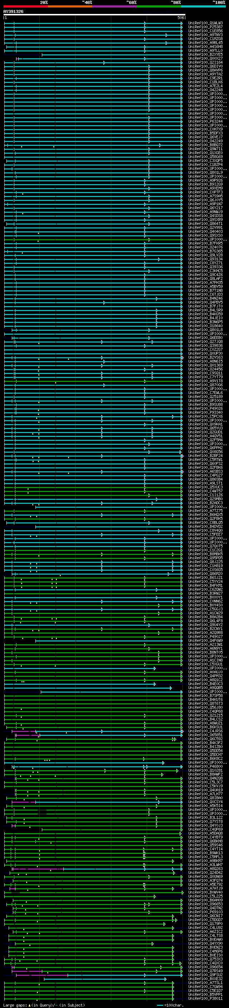
Task: Click the cyan ~100% identity color bar
Action: coord(203,6)
